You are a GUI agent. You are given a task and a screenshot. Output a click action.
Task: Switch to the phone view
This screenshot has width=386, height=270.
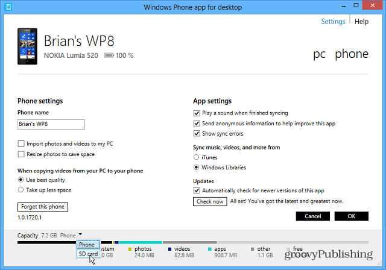352,54
